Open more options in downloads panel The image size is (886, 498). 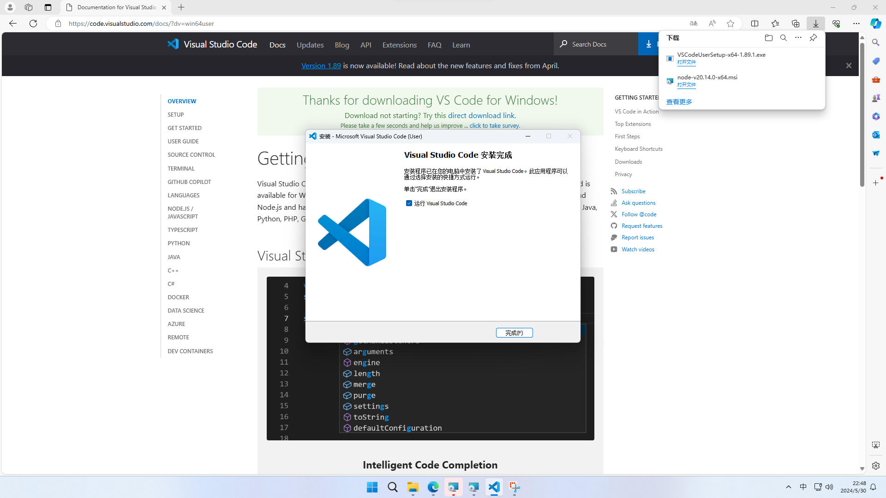798,38
